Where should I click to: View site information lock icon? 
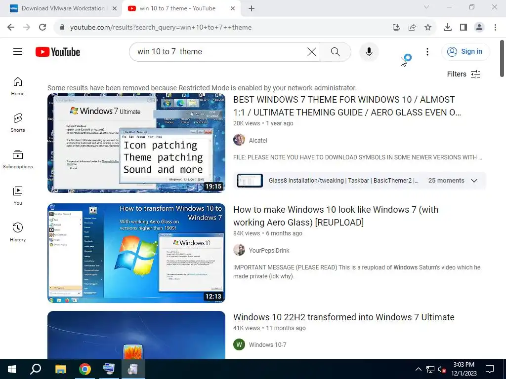62,28
